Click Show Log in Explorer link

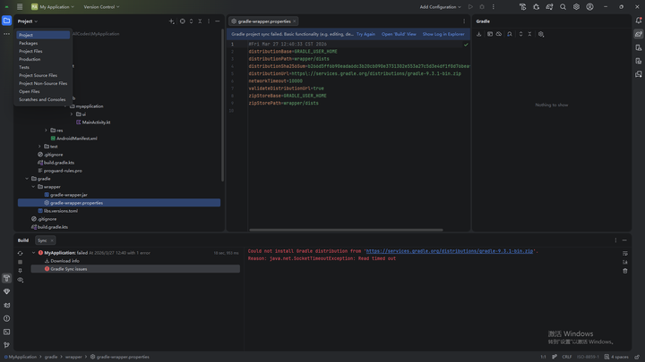(443, 34)
